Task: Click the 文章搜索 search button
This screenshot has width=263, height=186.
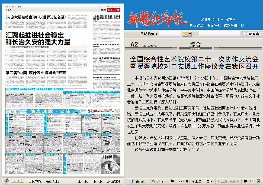Action: pos(252,34)
